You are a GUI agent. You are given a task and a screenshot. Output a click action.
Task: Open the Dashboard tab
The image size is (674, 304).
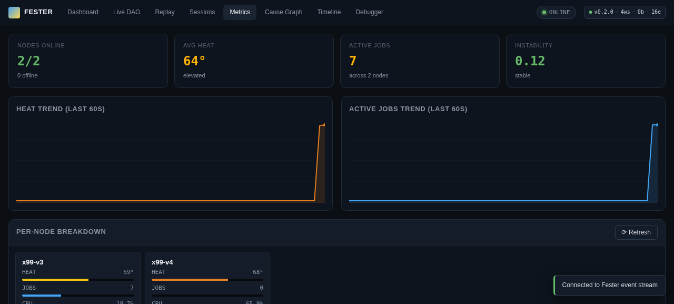coord(83,12)
